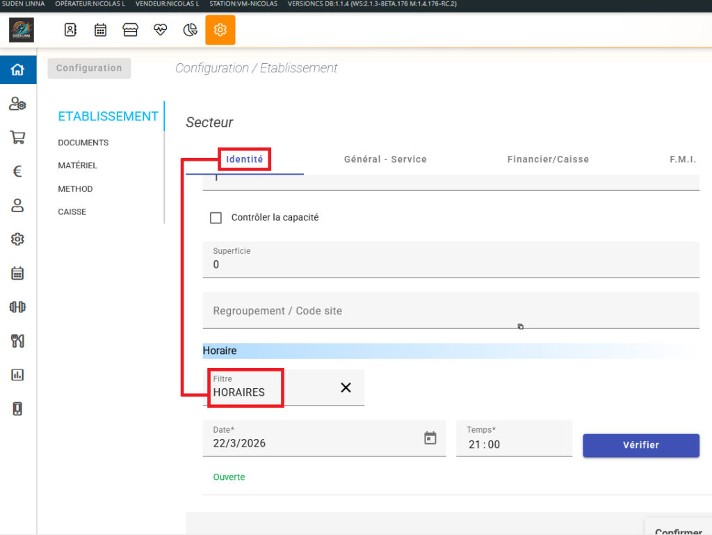
Task: Select DOCUMENTS in the configuration menu
Action: [x=83, y=143]
